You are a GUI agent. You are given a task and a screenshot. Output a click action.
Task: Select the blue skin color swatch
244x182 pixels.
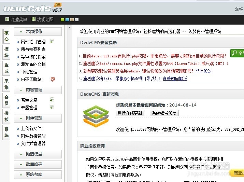pyautogui.click(x=67, y=19)
